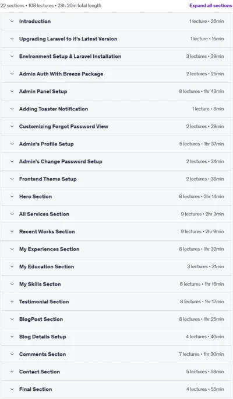Expand the Testimonial Section chevron
The width and height of the screenshot is (233, 399).
pyautogui.click(x=12, y=302)
